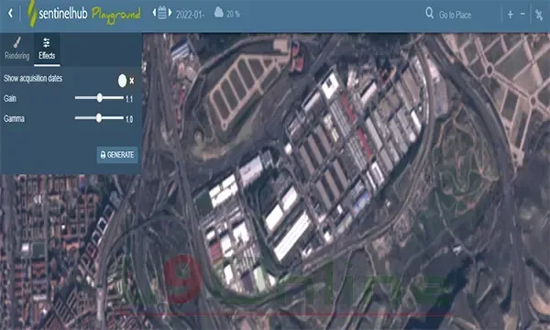
Task: Open the calendar date picker icon
Action: pyautogui.click(x=161, y=12)
